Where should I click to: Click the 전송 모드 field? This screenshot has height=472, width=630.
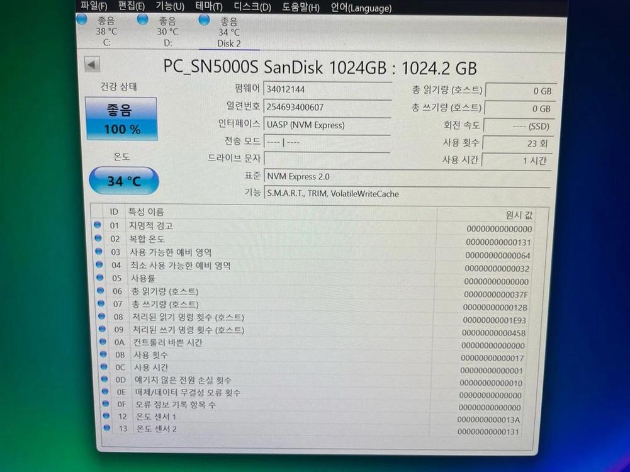[327, 142]
